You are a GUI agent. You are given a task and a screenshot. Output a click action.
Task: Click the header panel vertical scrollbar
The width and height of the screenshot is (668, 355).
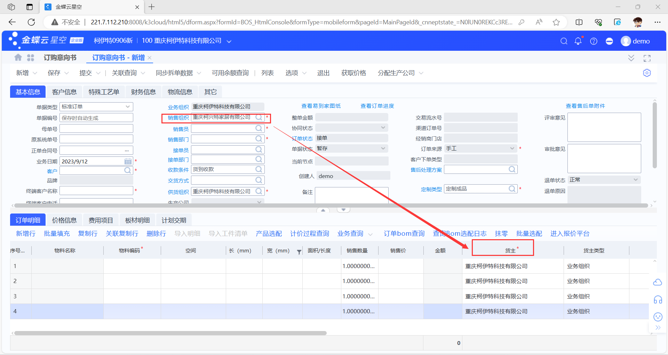pos(655,136)
